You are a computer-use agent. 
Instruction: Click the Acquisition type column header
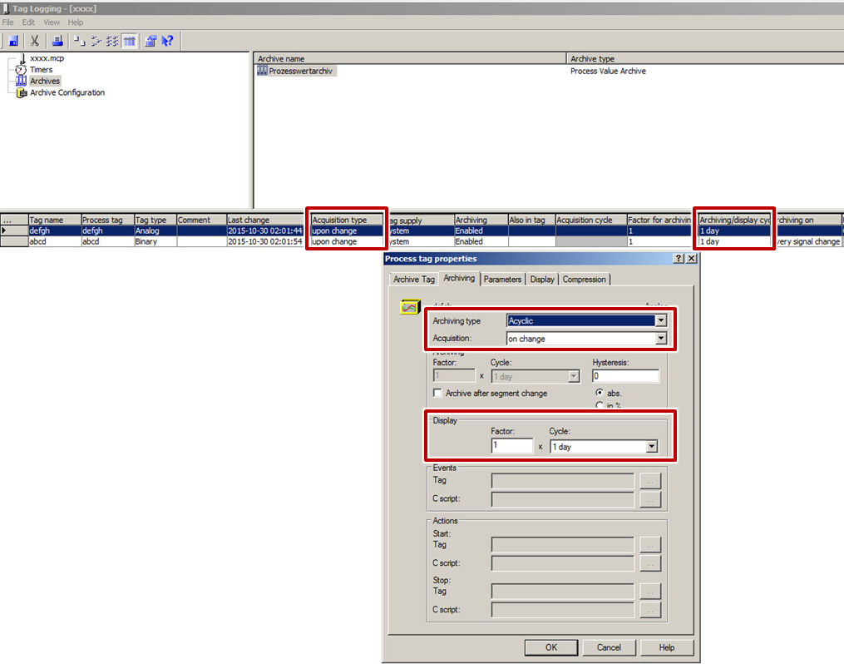click(x=347, y=220)
